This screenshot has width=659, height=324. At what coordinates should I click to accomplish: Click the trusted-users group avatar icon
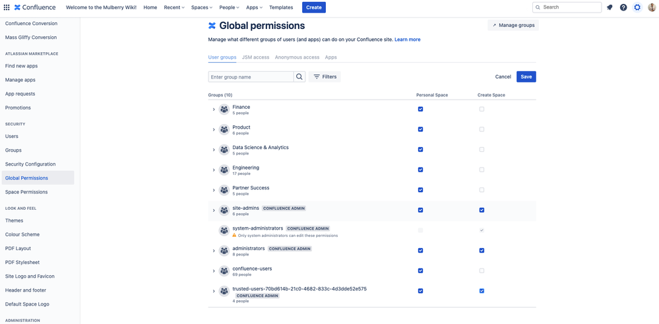[x=224, y=291]
